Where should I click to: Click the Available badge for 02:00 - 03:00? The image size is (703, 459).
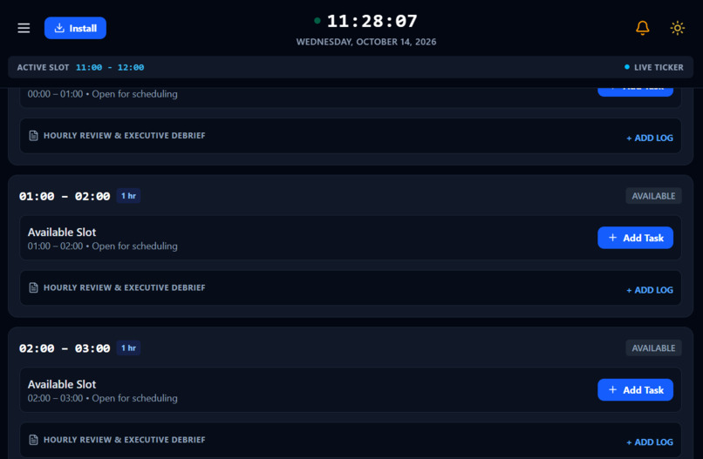[653, 348]
